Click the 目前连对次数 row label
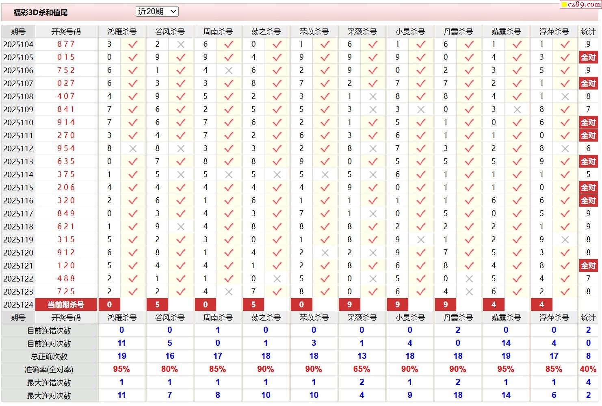Image resolution: width=602 pixels, height=406 pixels. pos(49,344)
